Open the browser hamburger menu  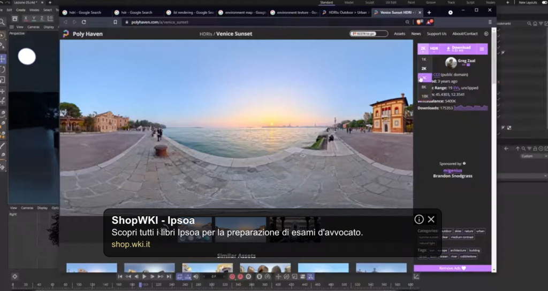tap(490, 22)
